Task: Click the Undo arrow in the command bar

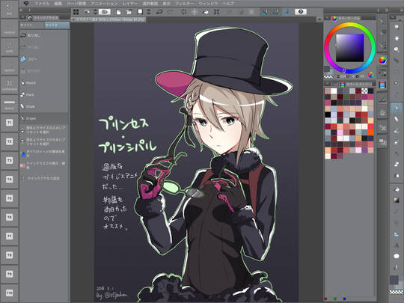Action: point(159,12)
